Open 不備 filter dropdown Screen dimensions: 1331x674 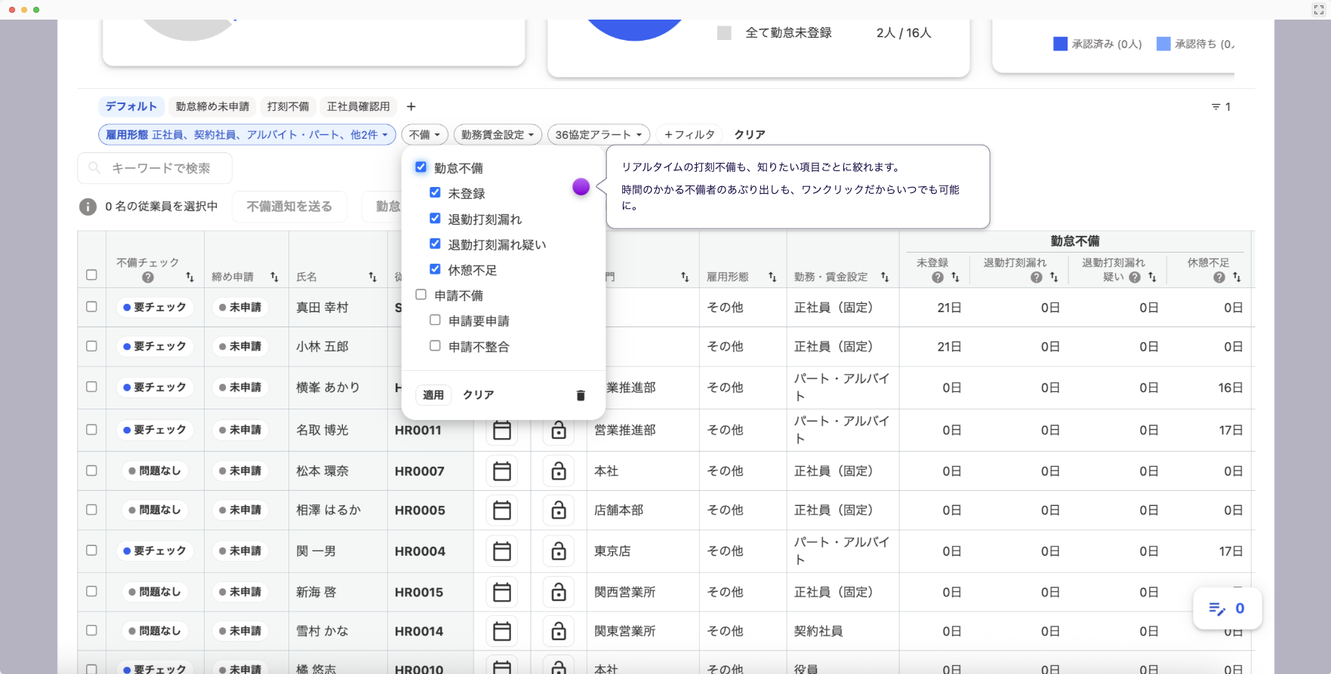point(425,134)
